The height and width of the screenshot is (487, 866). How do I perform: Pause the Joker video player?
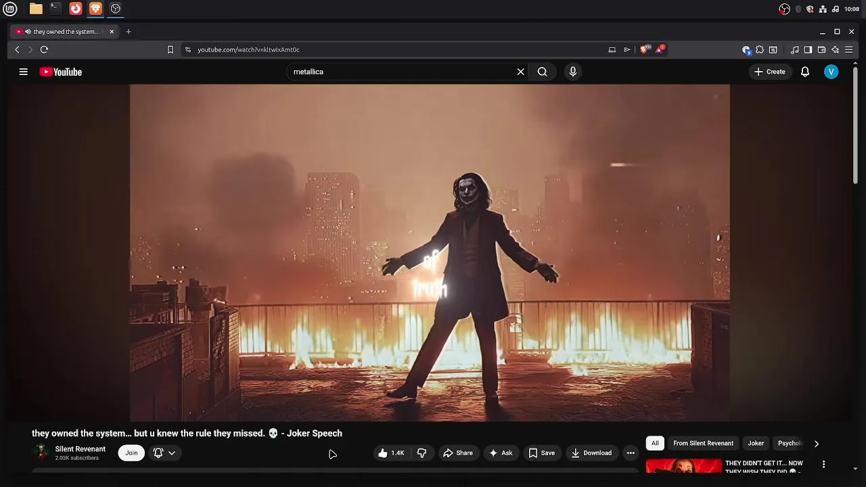tap(430, 252)
